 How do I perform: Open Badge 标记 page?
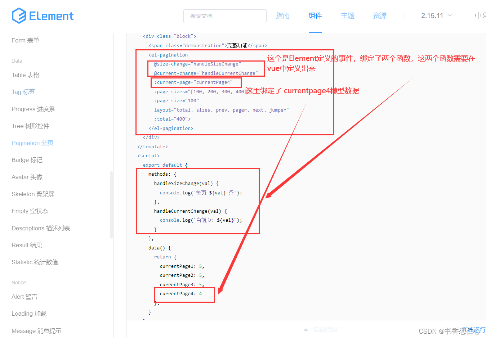(27, 160)
